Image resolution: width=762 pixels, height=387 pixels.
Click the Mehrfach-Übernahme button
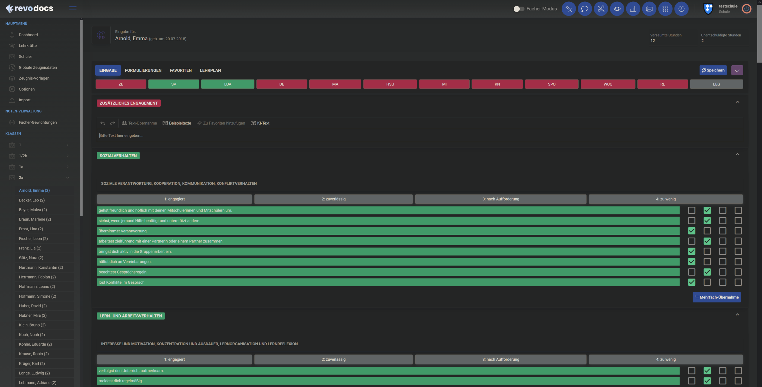[716, 297]
